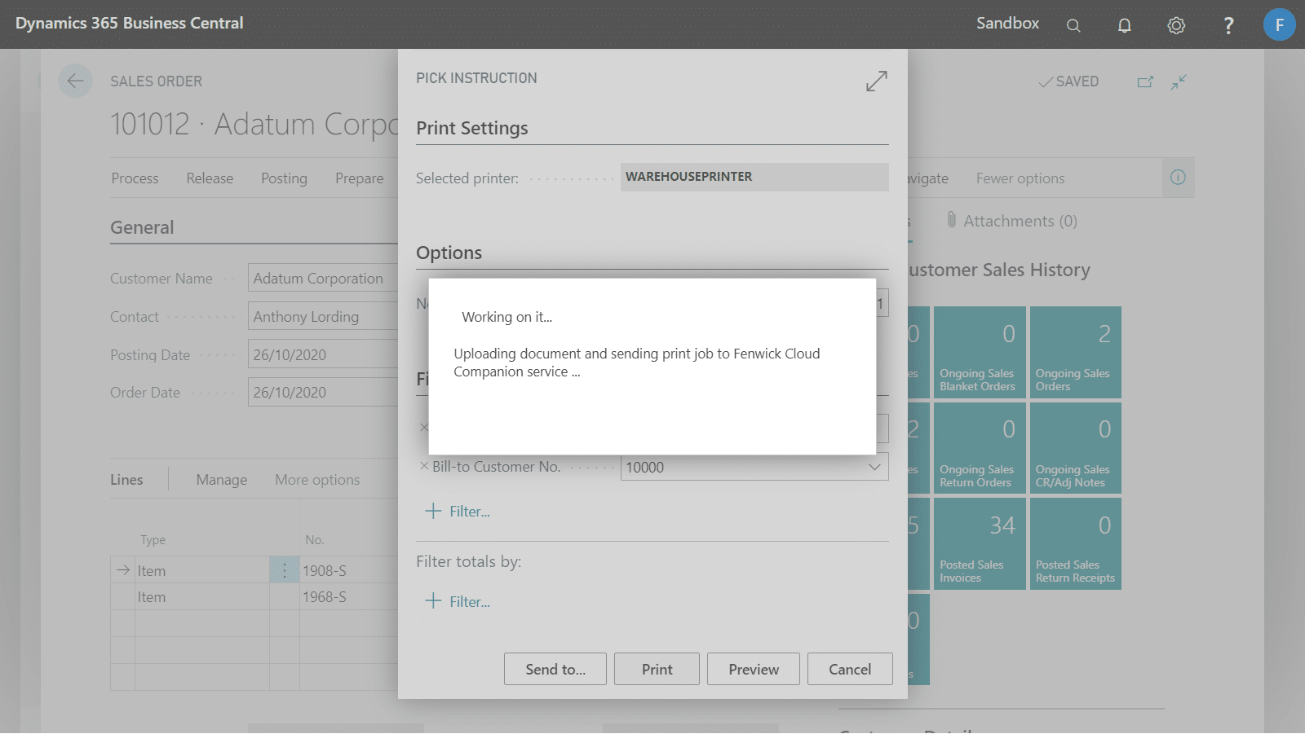The width and height of the screenshot is (1305, 734).
Task: Show More options for Lines
Action: (317, 480)
